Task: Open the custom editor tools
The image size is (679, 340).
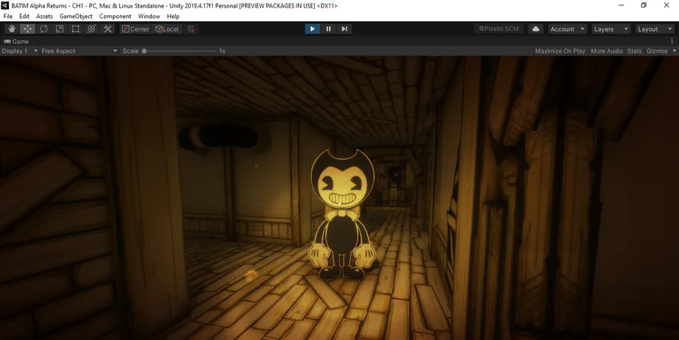Action: click(107, 29)
